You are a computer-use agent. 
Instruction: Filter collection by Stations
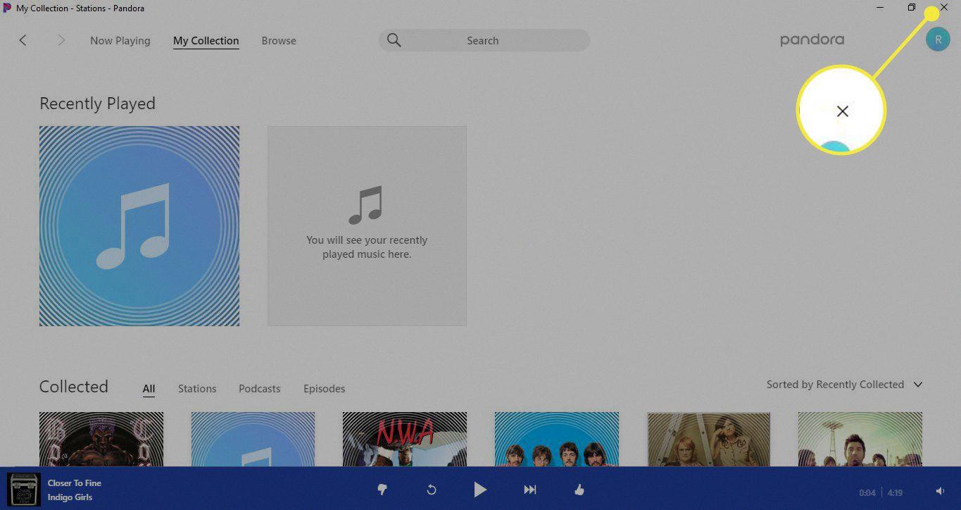(197, 388)
